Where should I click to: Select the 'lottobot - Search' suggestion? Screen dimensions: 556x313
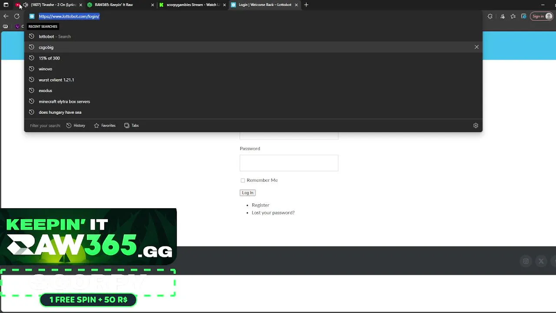point(253,37)
